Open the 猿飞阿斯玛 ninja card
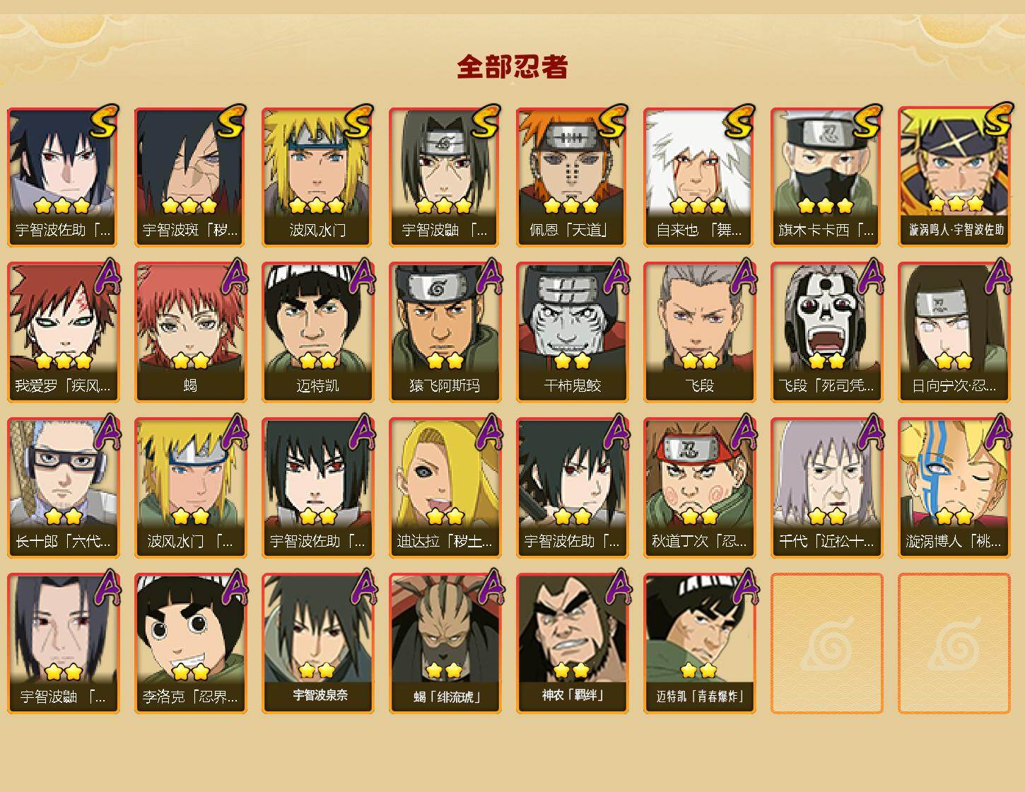Image resolution: width=1025 pixels, height=792 pixels. (x=445, y=332)
